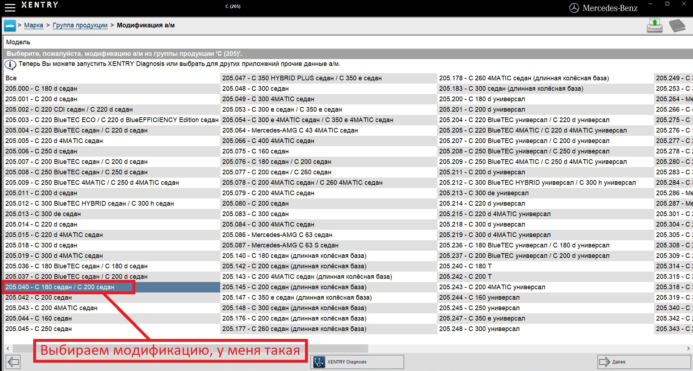This screenshot has height=371, width=693.
Task: Select 205.243 - C 200 4MATIC универсал
Action: tap(546, 287)
